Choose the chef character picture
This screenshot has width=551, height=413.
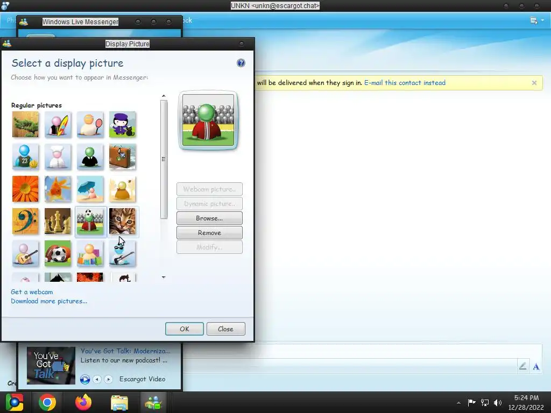click(x=58, y=156)
